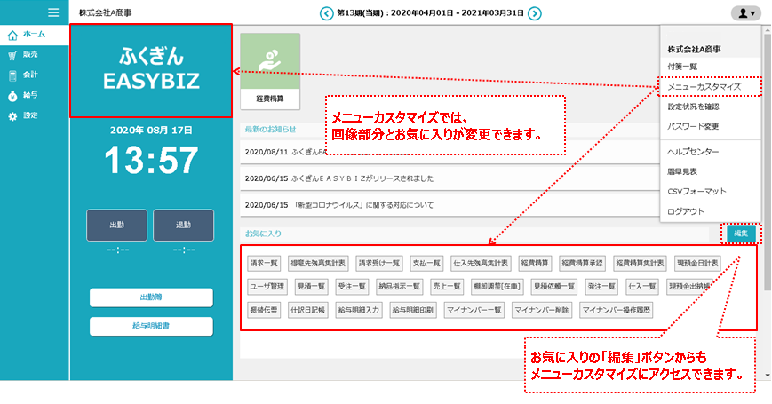
Task: Click the 編集 favorites edit button
Action: 740,234
